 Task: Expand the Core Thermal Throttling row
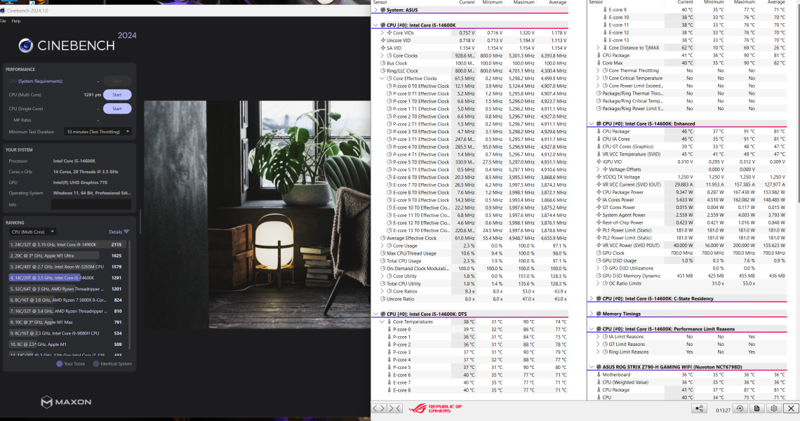click(598, 70)
